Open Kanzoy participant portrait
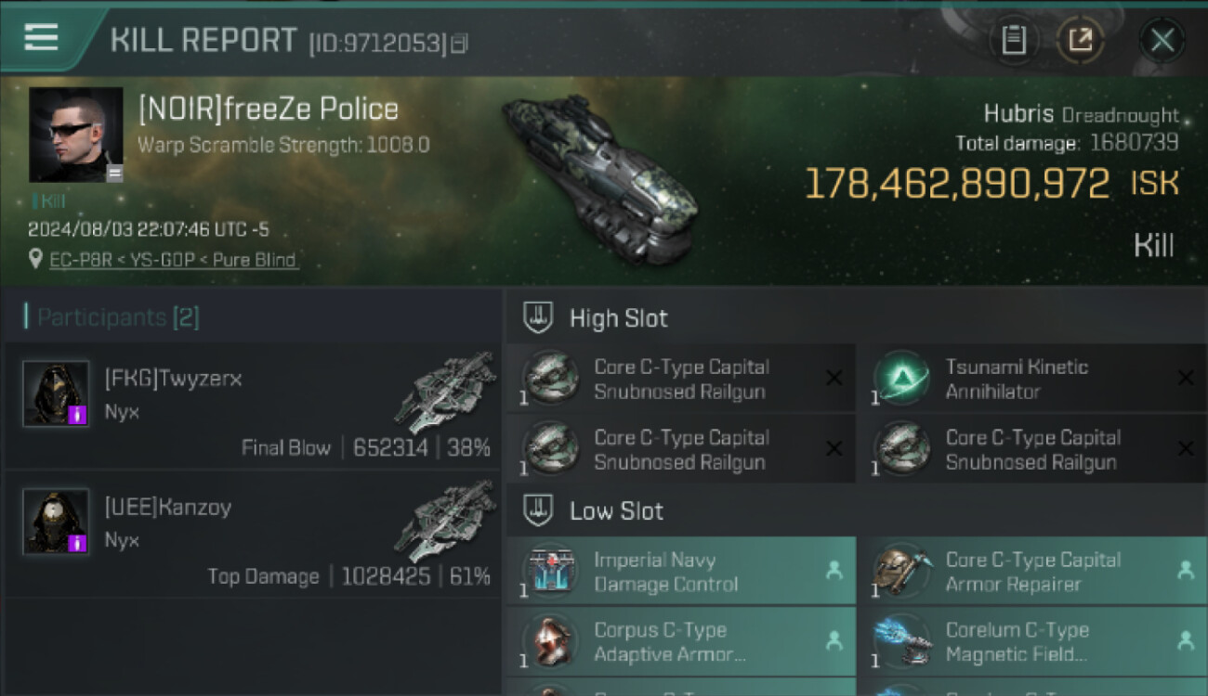 tap(56, 522)
